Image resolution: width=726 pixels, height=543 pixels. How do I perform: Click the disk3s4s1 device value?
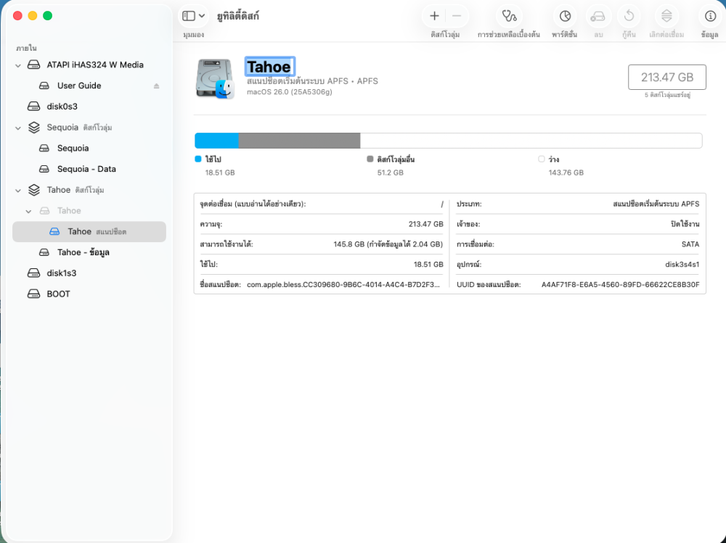pos(682,265)
